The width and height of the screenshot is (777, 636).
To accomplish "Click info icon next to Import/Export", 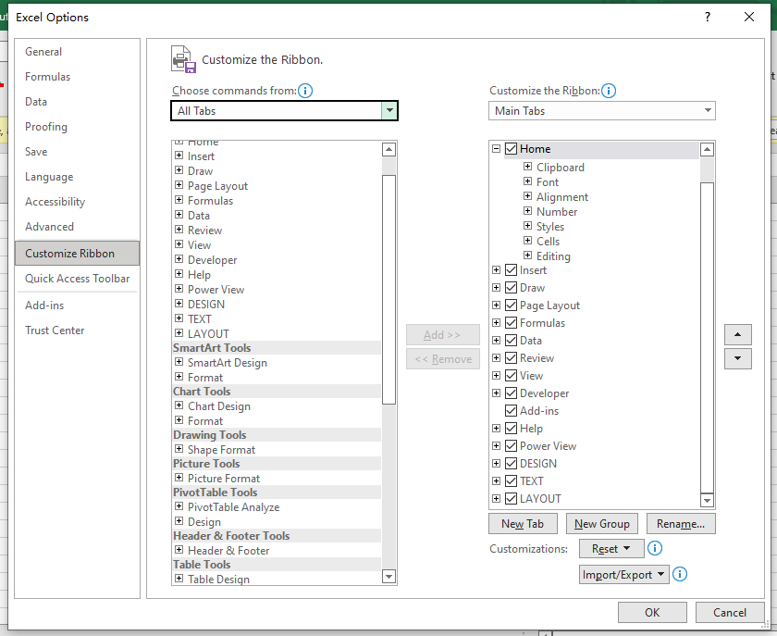I will 679,574.
